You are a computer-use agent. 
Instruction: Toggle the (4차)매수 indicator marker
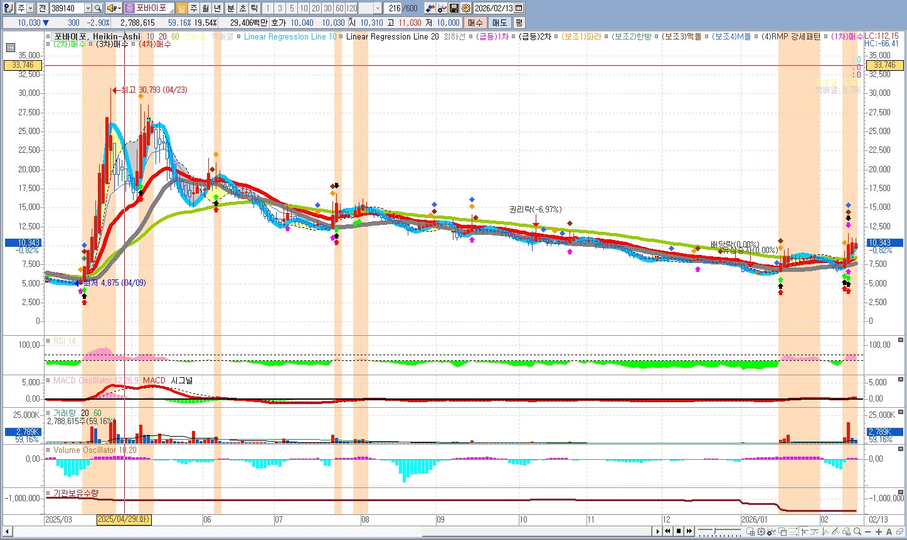coord(134,44)
